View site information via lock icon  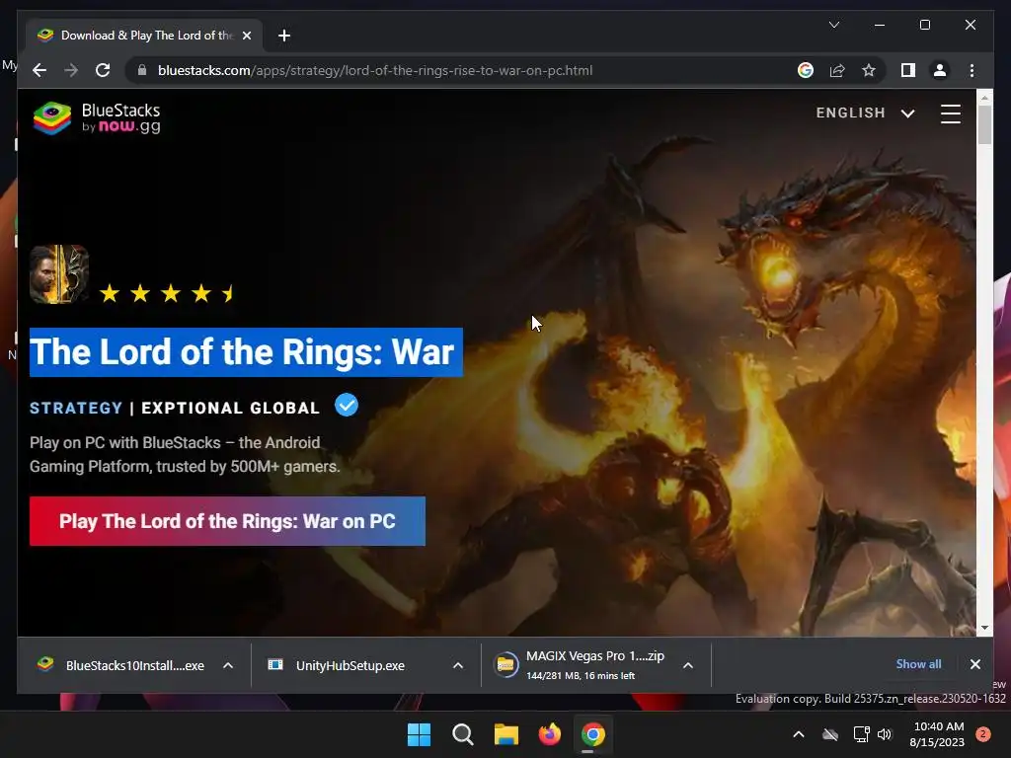(x=142, y=70)
